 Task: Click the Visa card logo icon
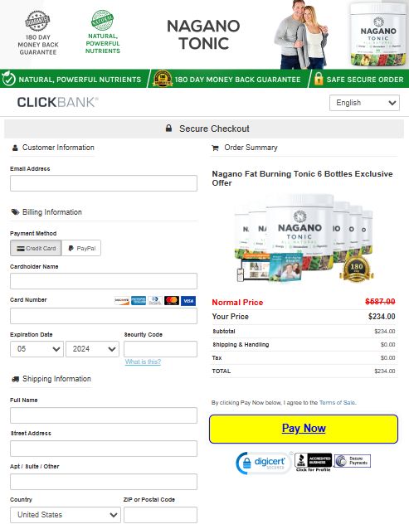(188, 301)
